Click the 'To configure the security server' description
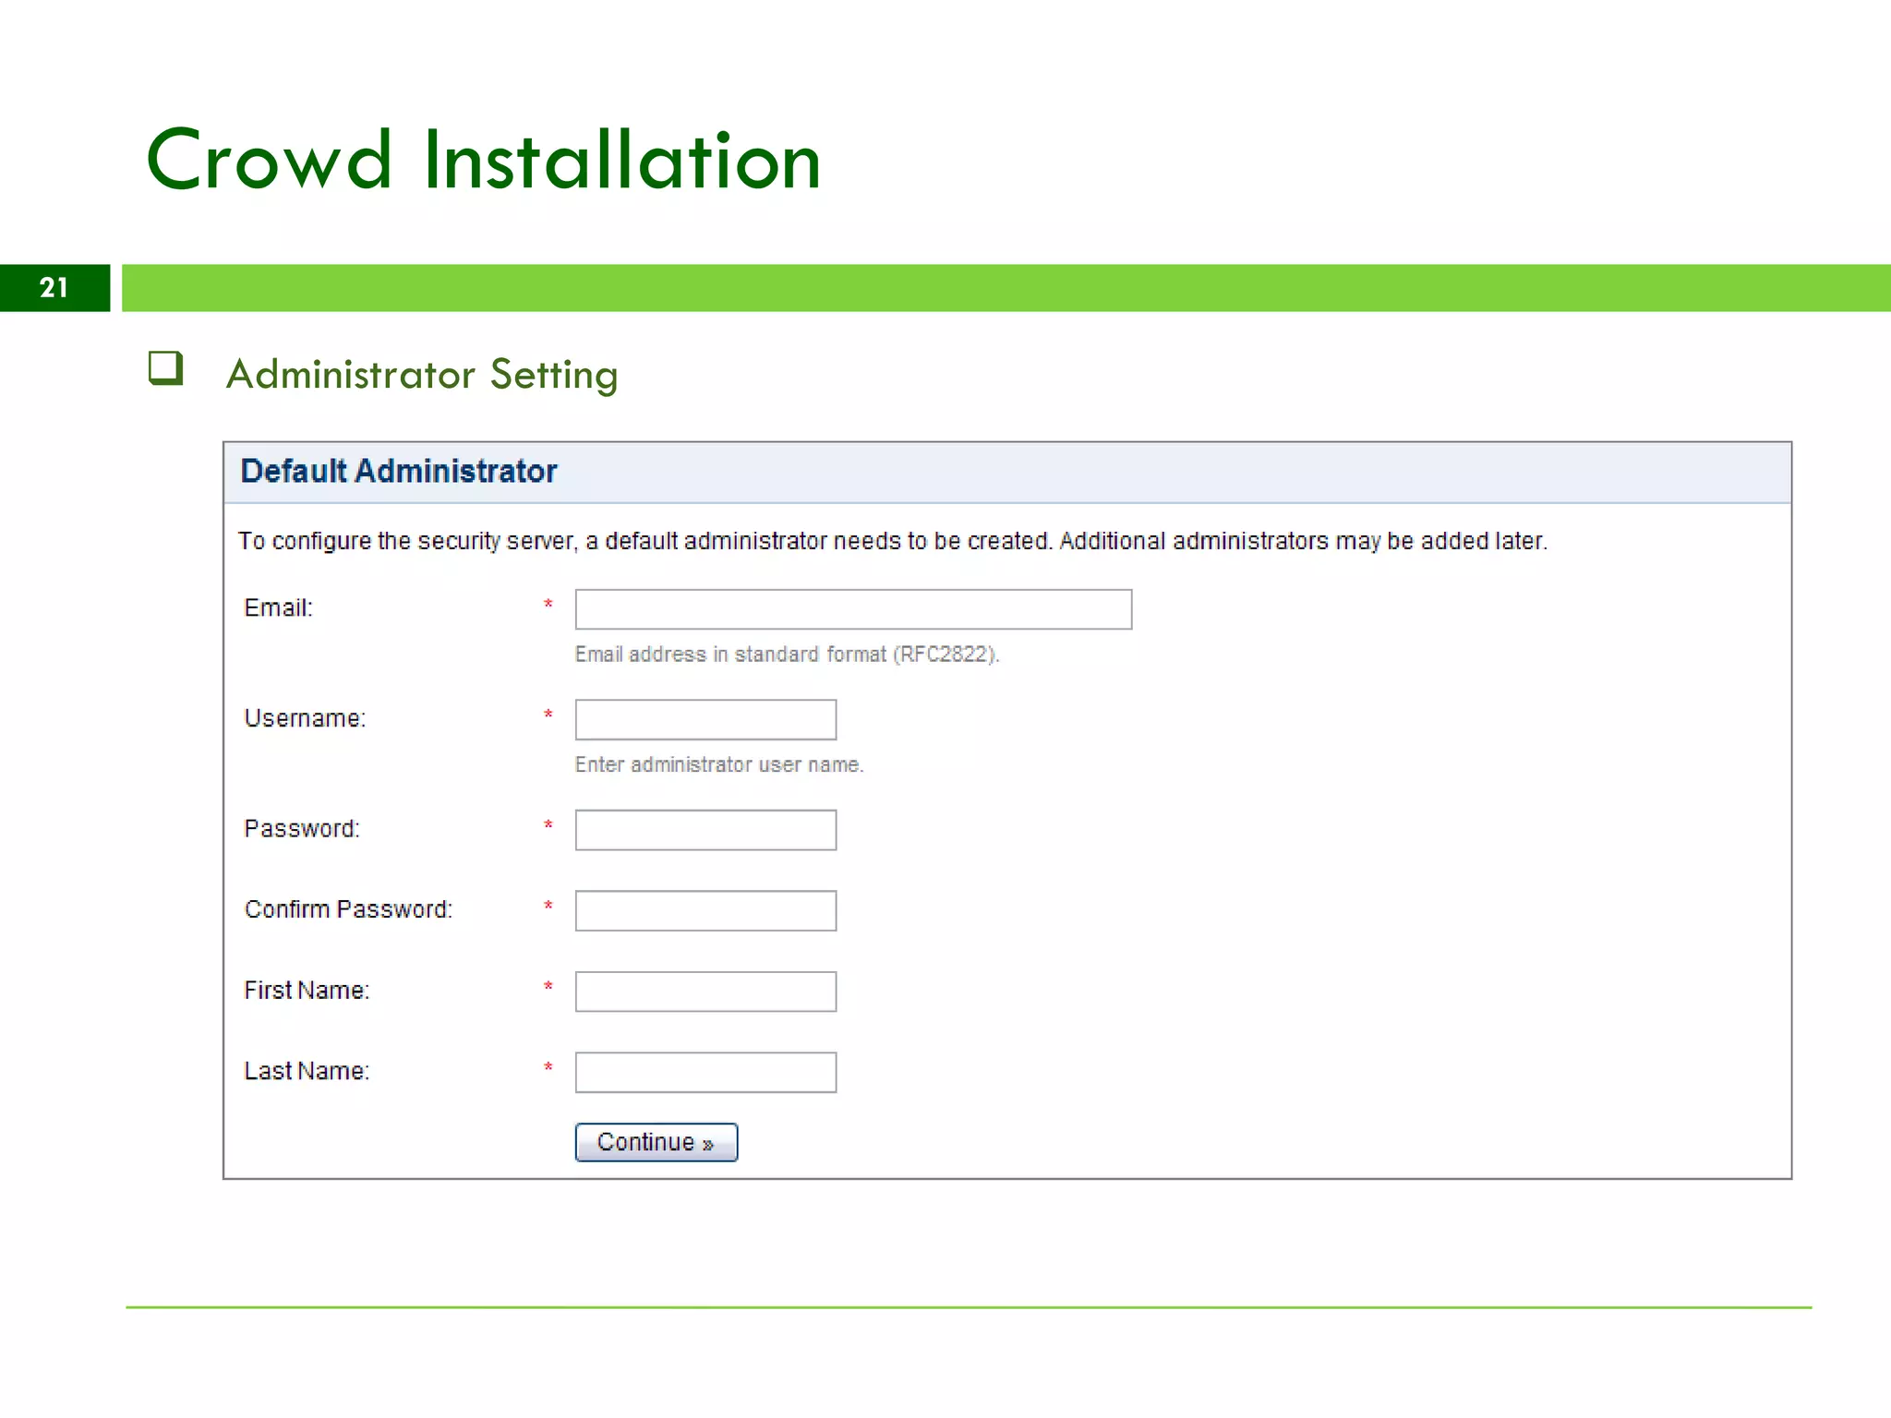 pos(893,541)
